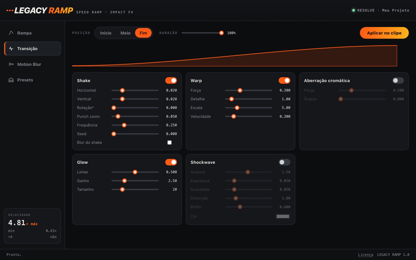Click the Meu Projeto label
The width and height of the screenshot is (416, 260).
click(x=395, y=10)
